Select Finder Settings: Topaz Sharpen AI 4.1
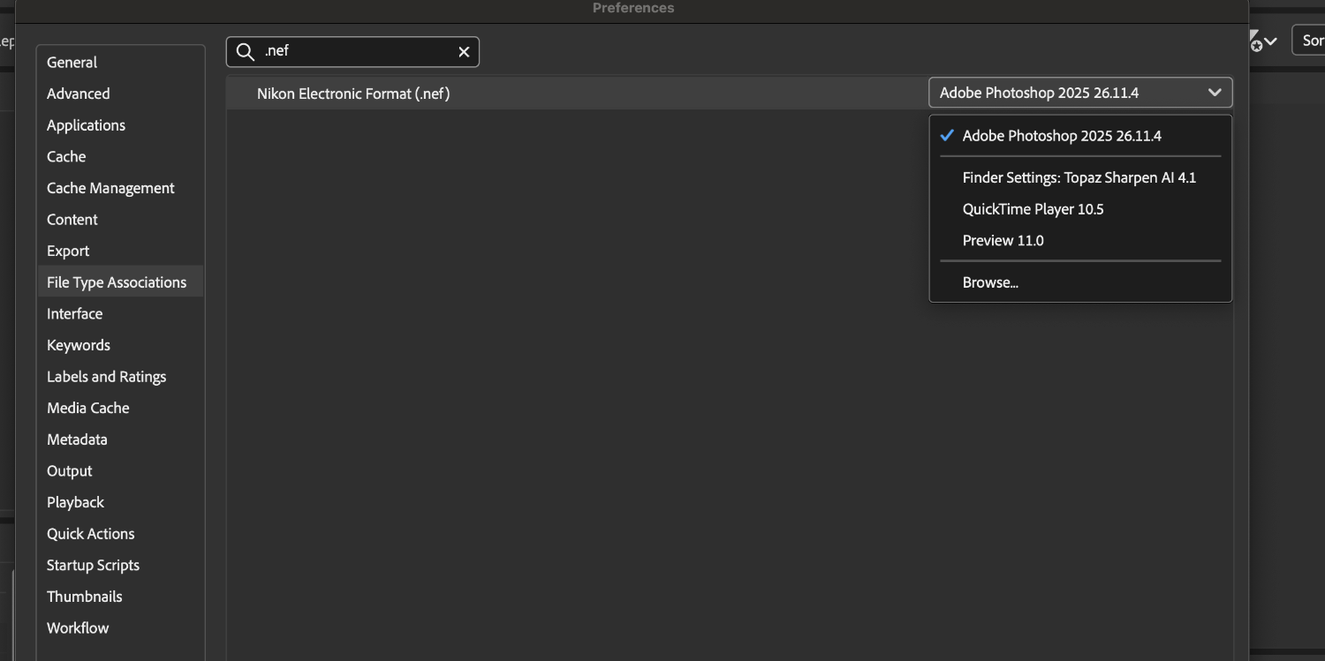 pos(1079,177)
